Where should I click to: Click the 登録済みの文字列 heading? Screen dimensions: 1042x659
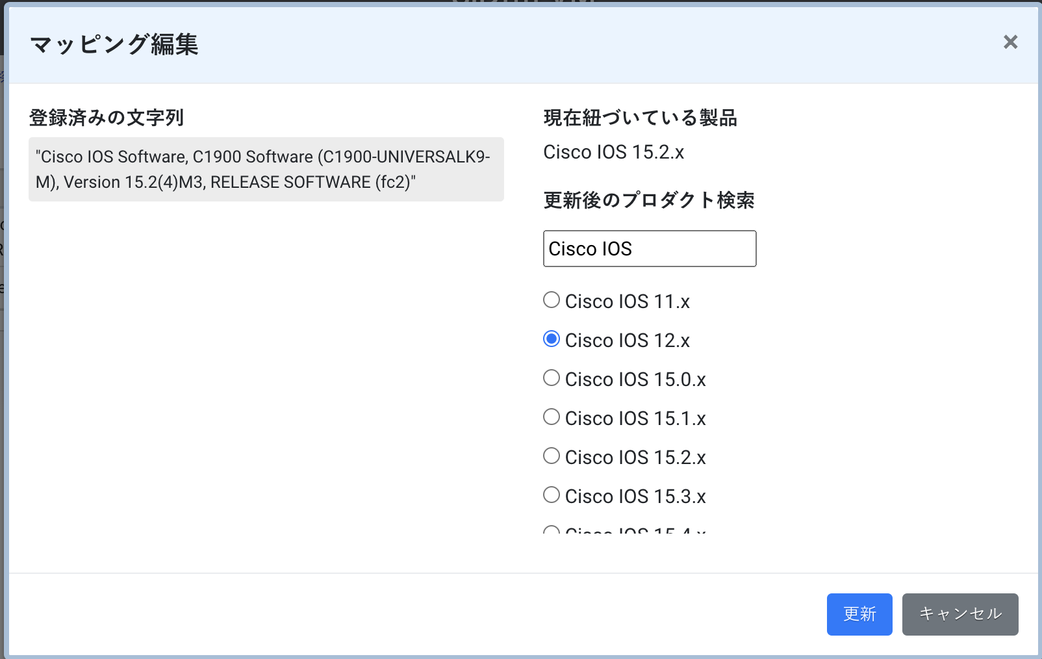pos(107,118)
